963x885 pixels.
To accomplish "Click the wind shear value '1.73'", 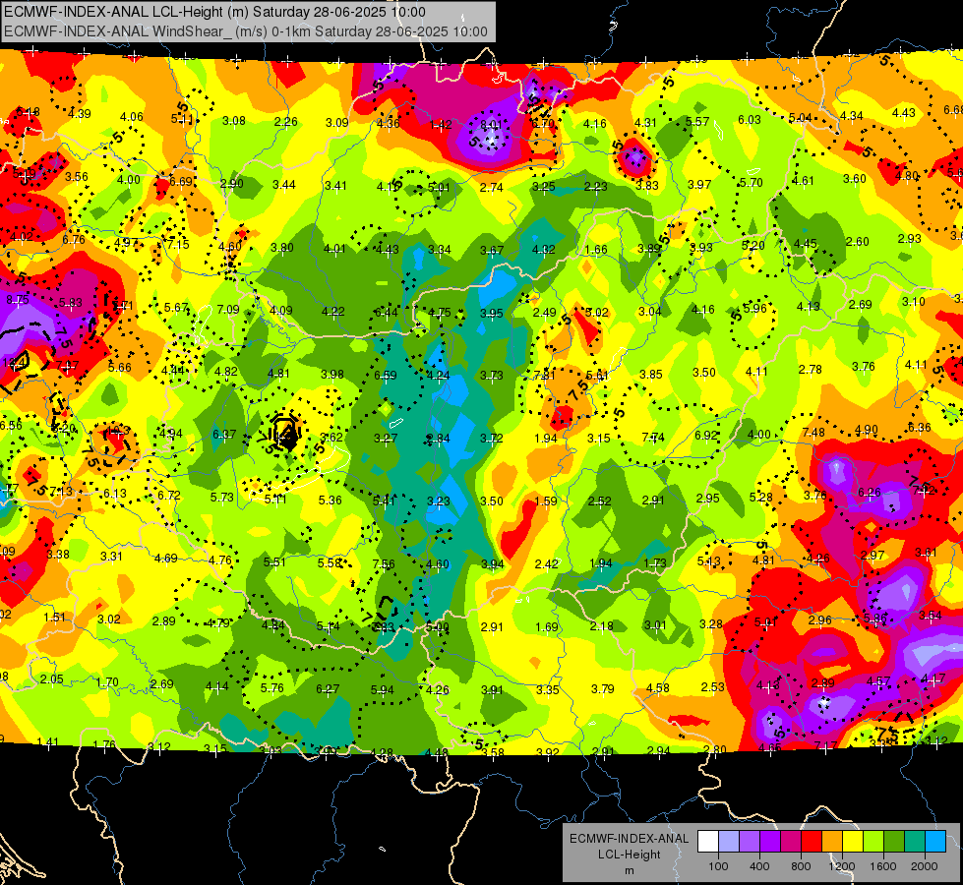I will click(x=655, y=562).
